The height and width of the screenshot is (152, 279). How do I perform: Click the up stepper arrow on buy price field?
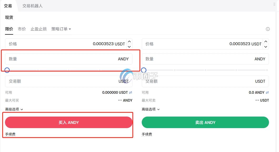[x=129, y=41]
